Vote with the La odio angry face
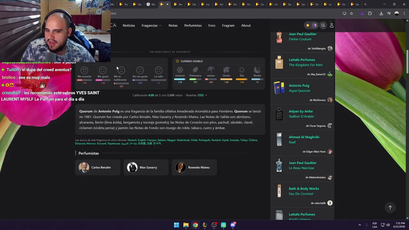 (x=158, y=70)
